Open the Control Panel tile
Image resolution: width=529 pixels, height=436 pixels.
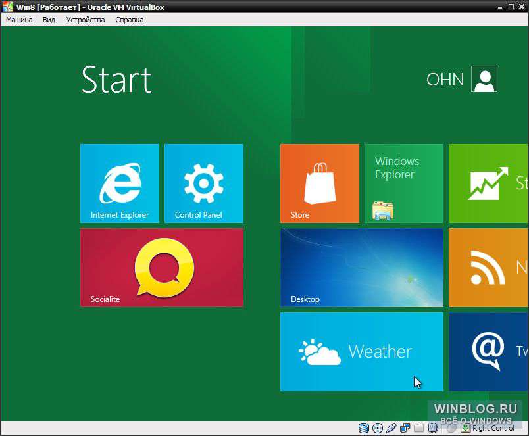pyautogui.click(x=204, y=183)
